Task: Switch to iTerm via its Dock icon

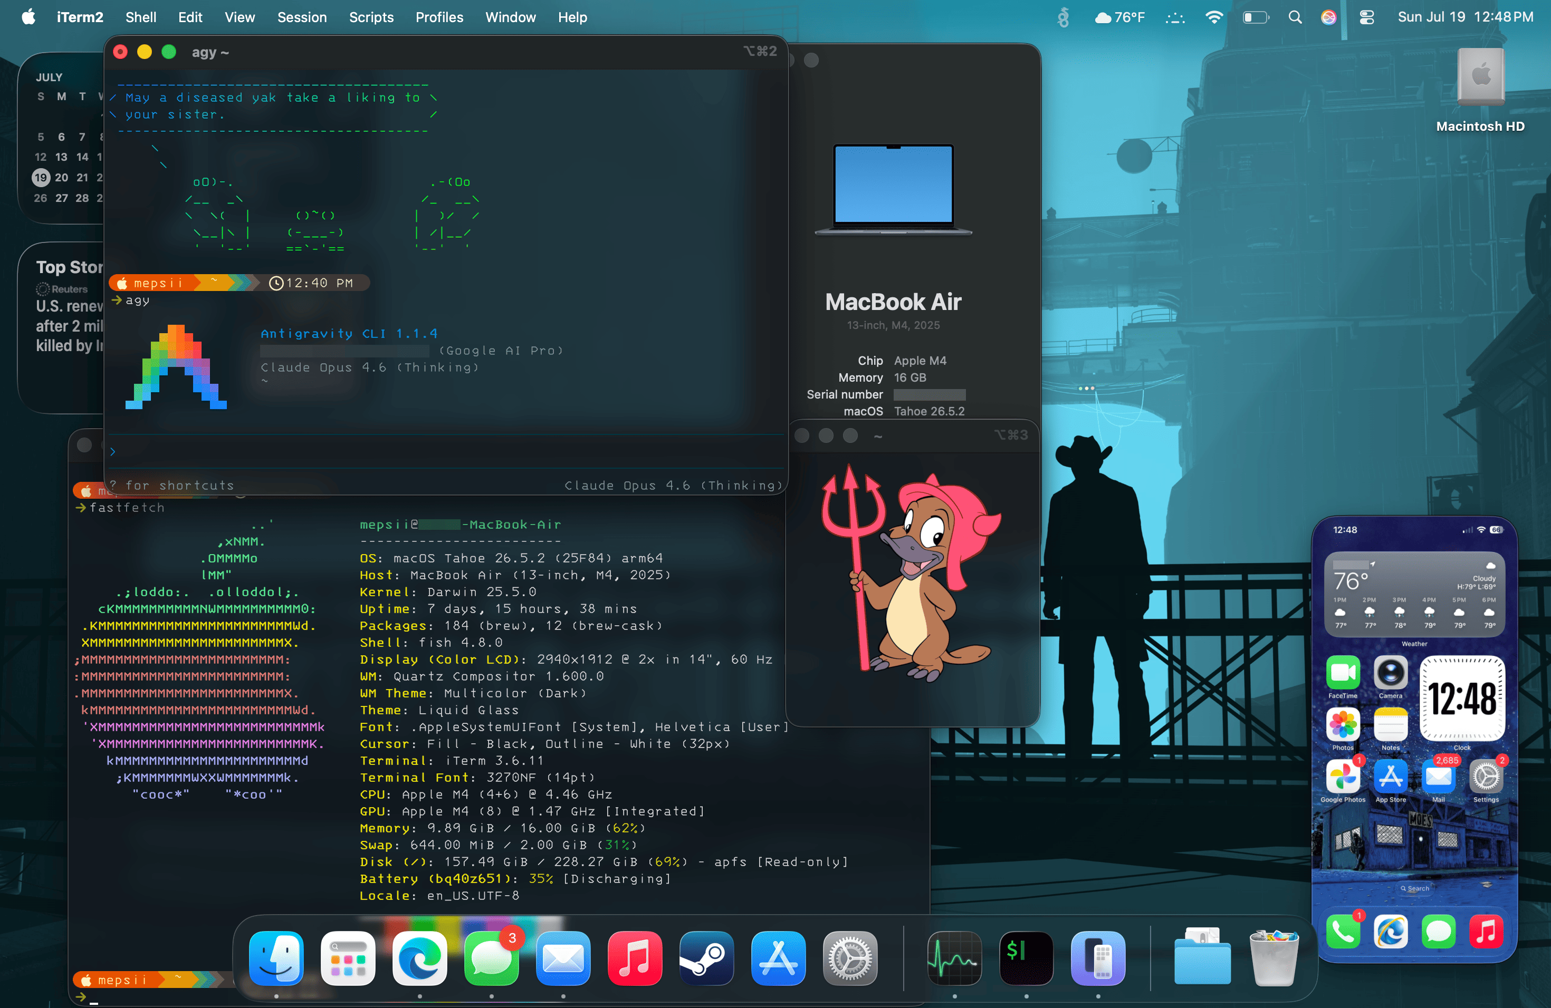Action: point(1027,958)
